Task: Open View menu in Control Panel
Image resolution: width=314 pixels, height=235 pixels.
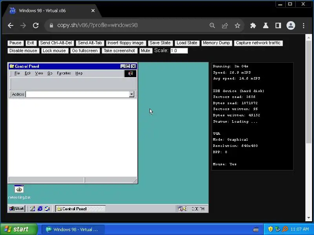Action: [39, 73]
